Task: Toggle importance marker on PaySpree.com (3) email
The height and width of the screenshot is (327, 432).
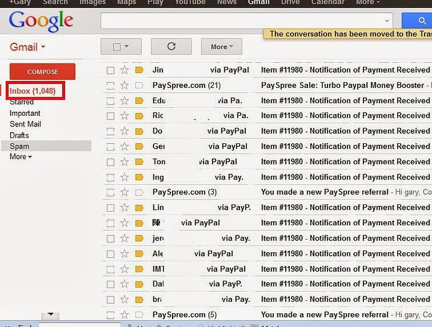Action: [x=139, y=192]
